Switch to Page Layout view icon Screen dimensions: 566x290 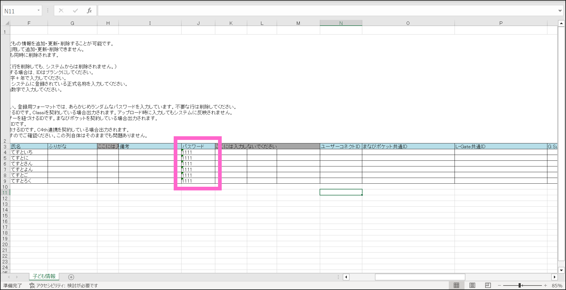click(x=472, y=285)
